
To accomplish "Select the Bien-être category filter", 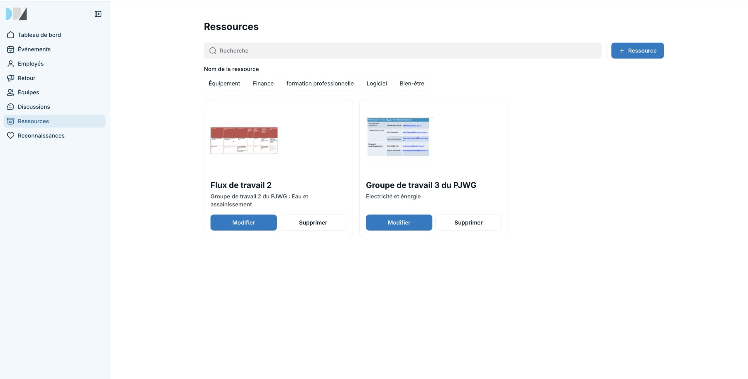I will (412, 84).
